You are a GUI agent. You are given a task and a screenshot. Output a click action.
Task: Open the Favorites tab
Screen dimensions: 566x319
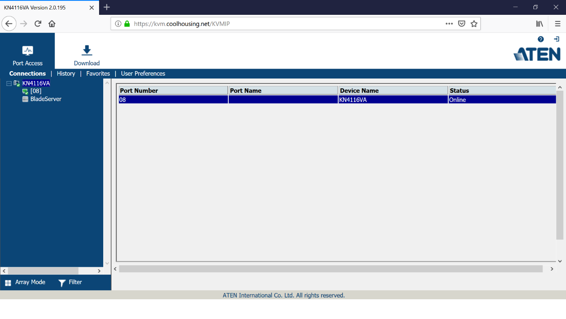[x=98, y=74]
